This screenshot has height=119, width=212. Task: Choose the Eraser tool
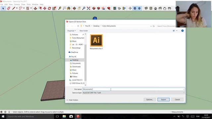(x=9, y=9)
